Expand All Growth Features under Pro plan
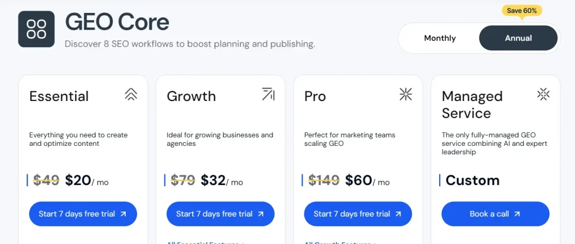Screen dimensions: 575x244 tap(340, 242)
